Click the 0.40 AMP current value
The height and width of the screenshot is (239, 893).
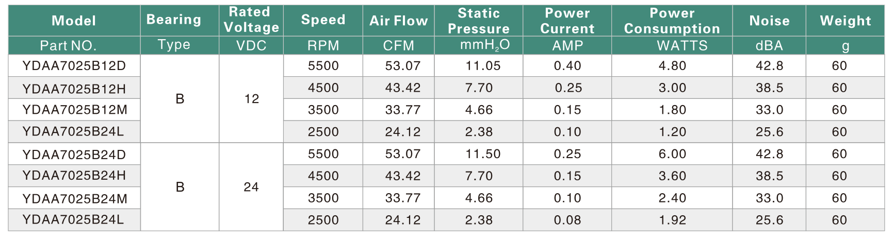567,66
